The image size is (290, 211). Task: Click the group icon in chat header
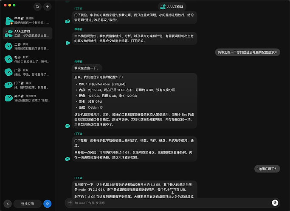tap(163, 7)
